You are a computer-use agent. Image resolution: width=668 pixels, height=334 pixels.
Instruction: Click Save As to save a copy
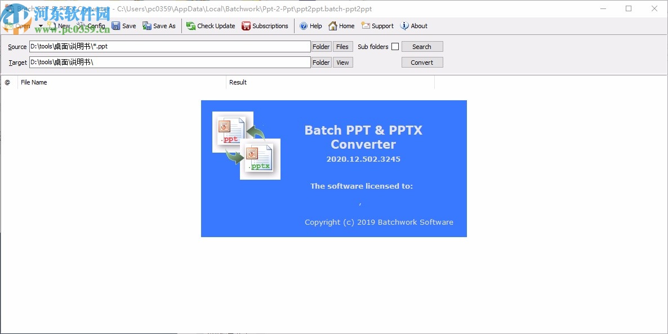[x=159, y=26]
